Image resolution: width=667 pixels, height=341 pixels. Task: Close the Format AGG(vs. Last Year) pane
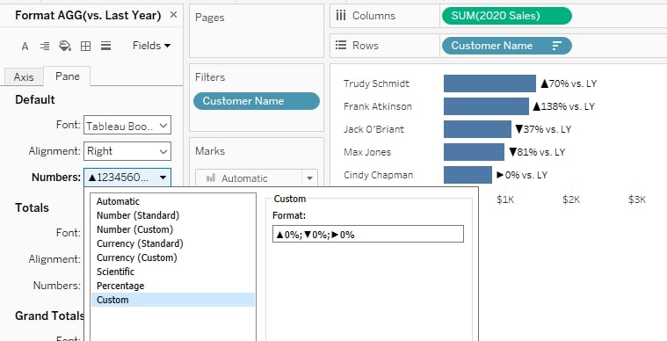pos(173,15)
